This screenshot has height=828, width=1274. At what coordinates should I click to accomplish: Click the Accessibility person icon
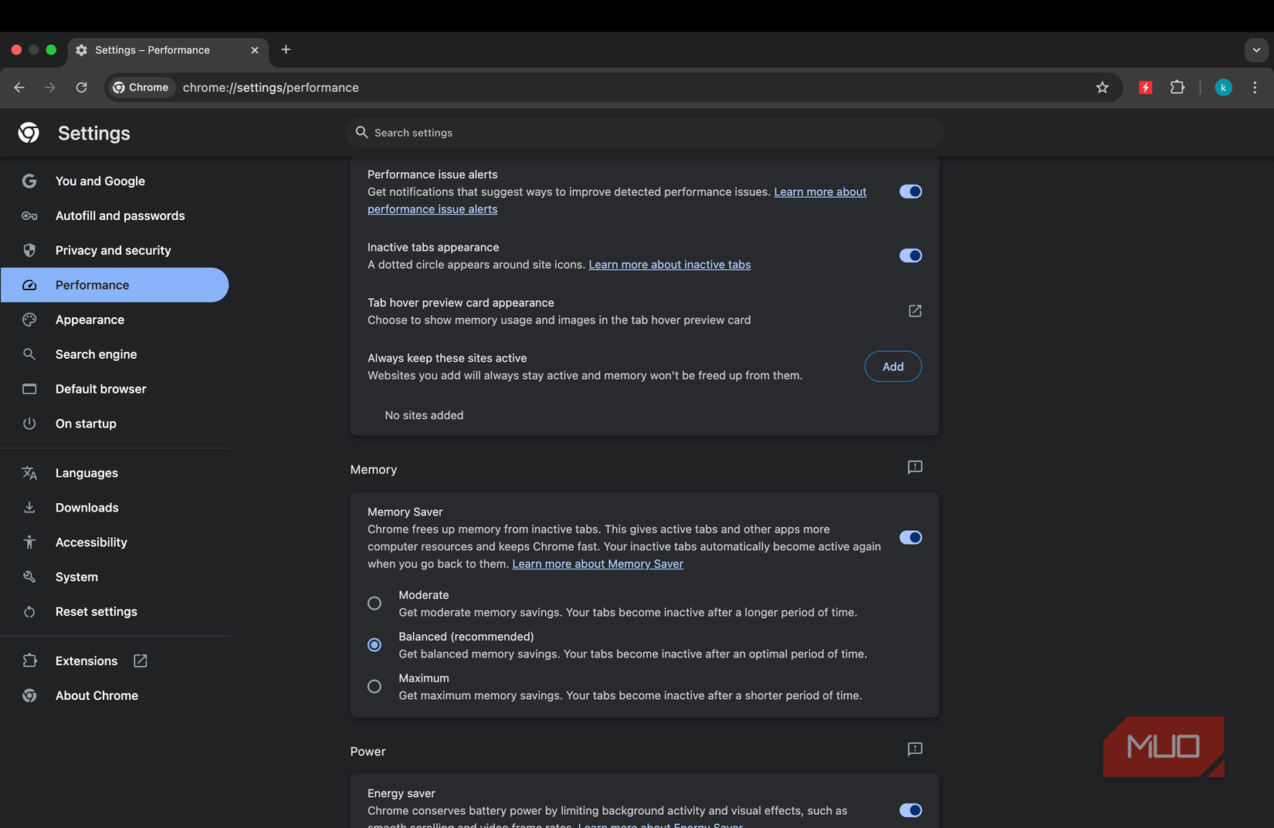(29, 542)
